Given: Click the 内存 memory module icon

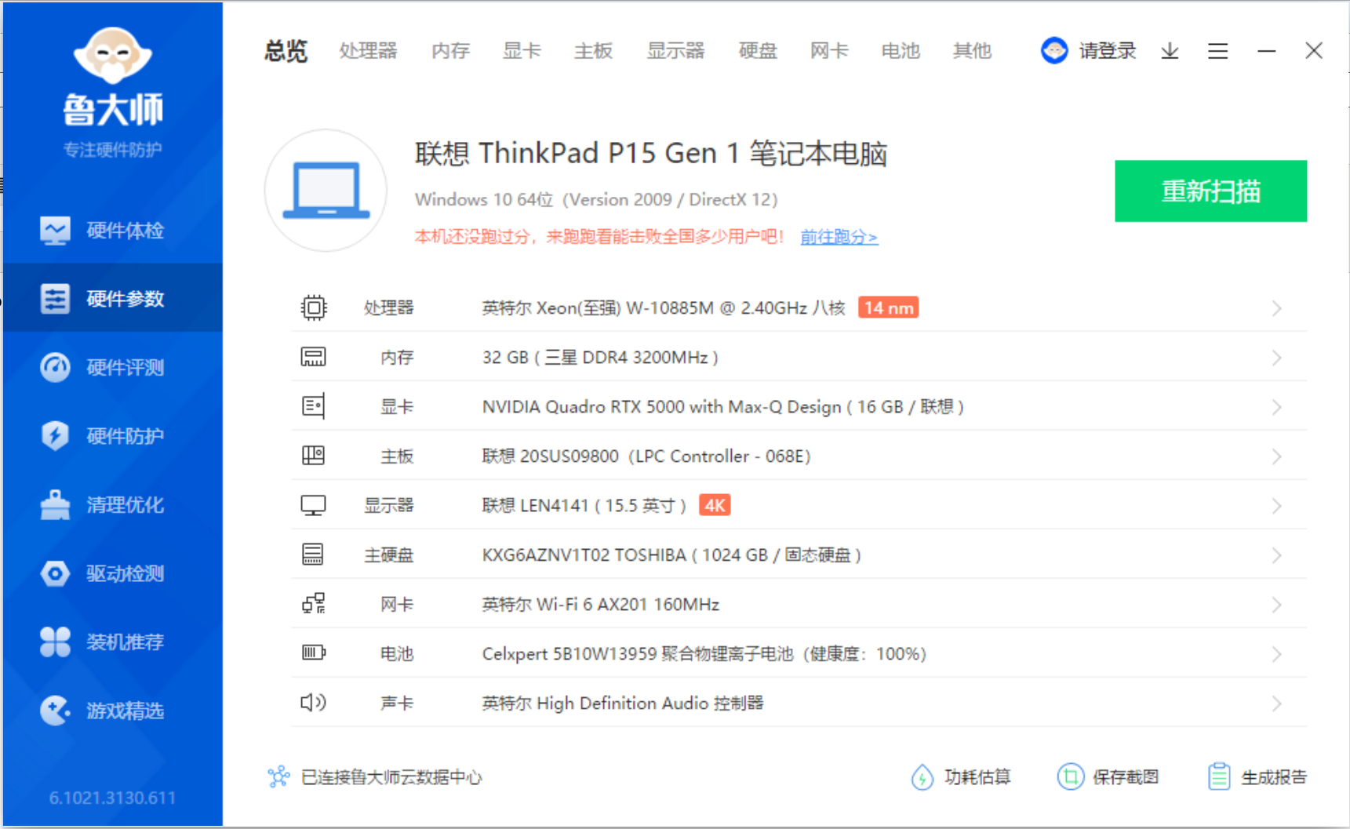Looking at the screenshot, I should coord(314,357).
